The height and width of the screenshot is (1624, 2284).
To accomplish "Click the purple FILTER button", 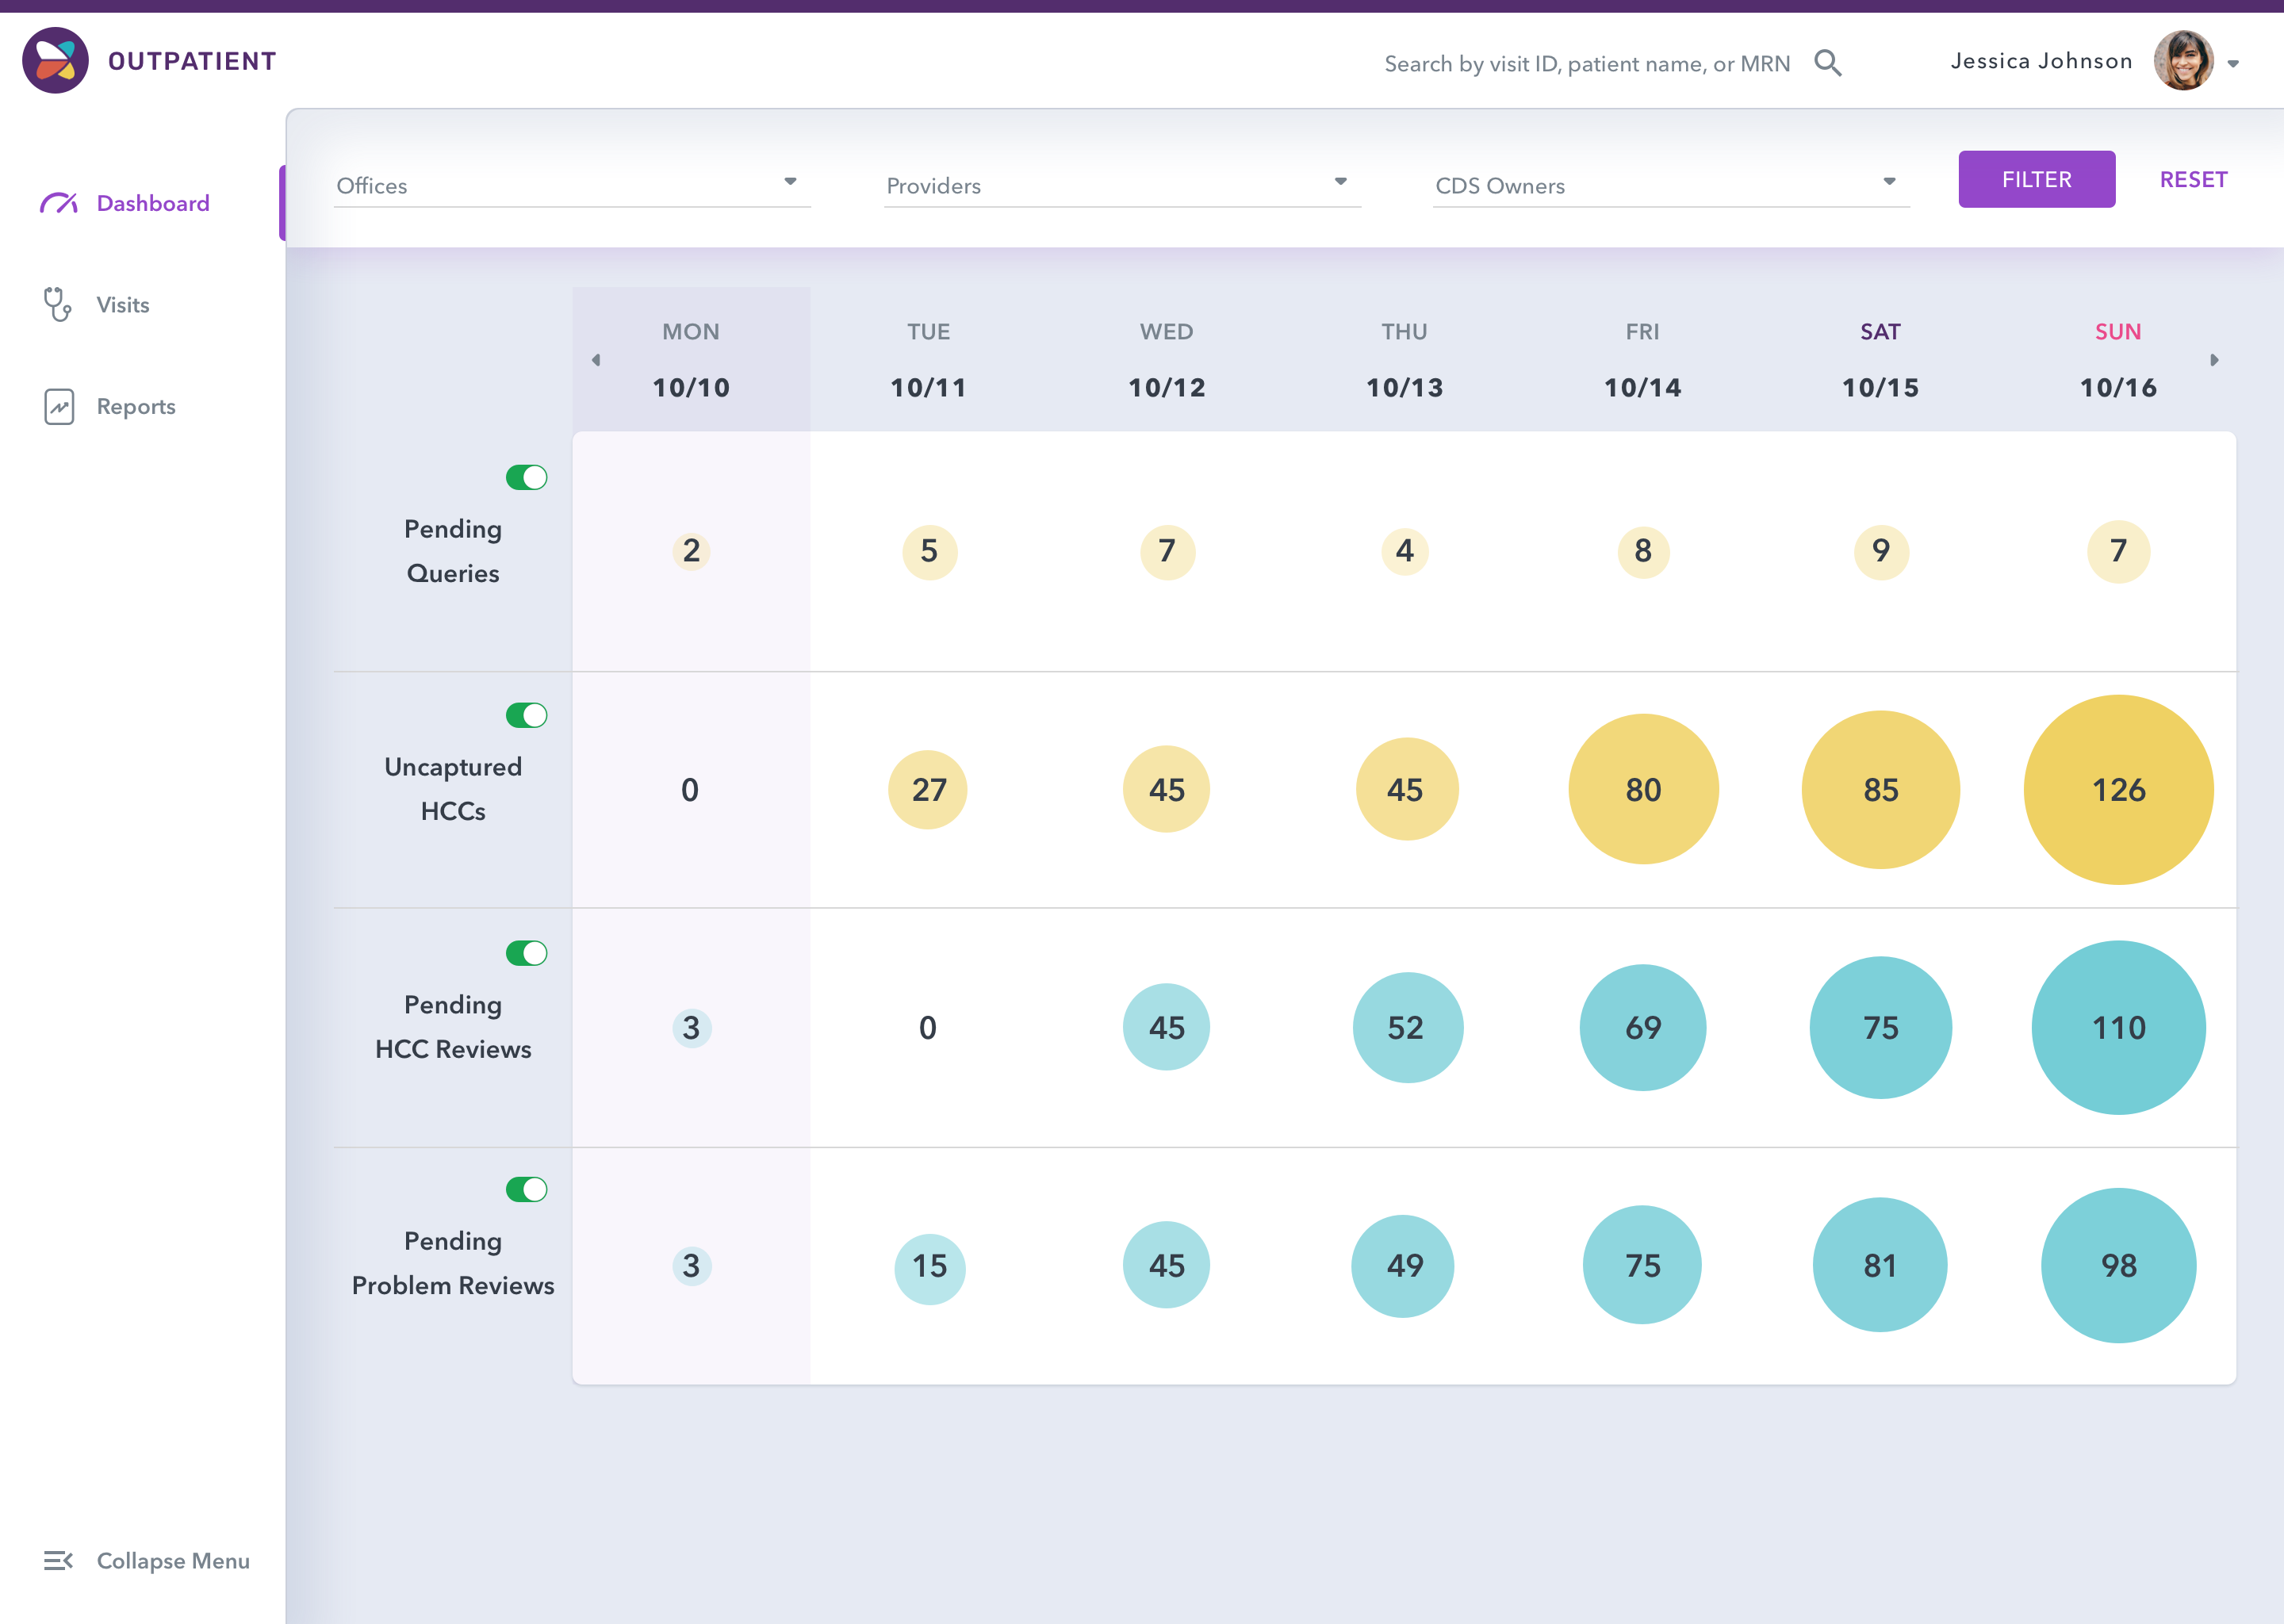I will [x=2036, y=179].
